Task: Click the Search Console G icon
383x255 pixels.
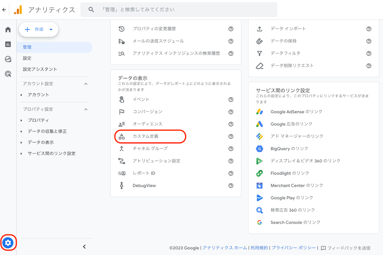Action: (259, 222)
